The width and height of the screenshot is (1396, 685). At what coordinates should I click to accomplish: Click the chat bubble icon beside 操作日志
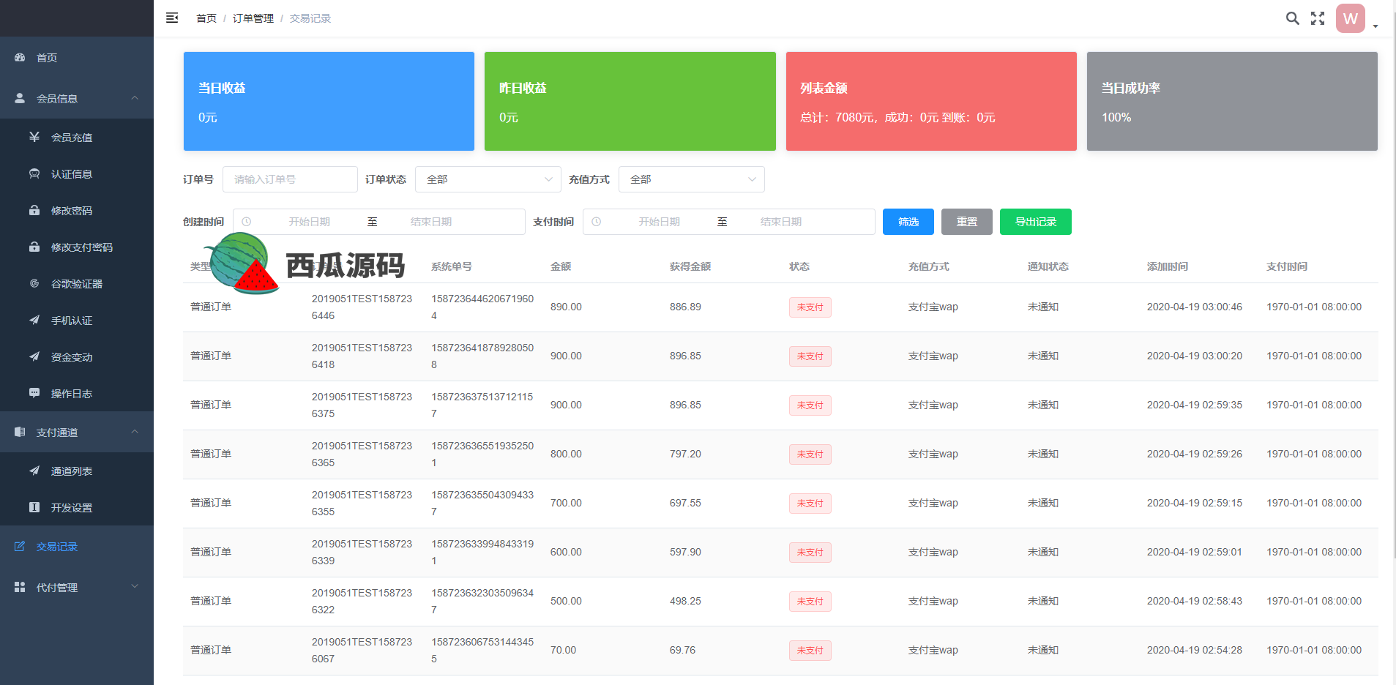click(34, 393)
